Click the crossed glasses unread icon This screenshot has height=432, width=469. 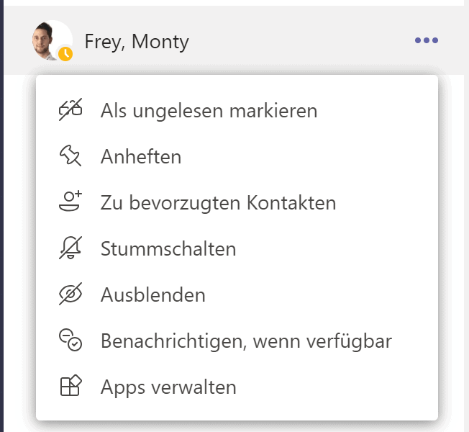coord(70,110)
